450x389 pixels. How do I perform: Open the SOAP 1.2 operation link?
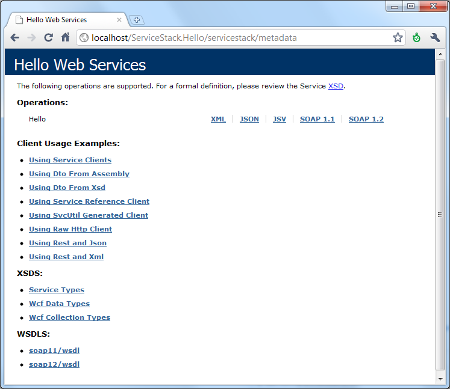pyautogui.click(x=366, y=119)
